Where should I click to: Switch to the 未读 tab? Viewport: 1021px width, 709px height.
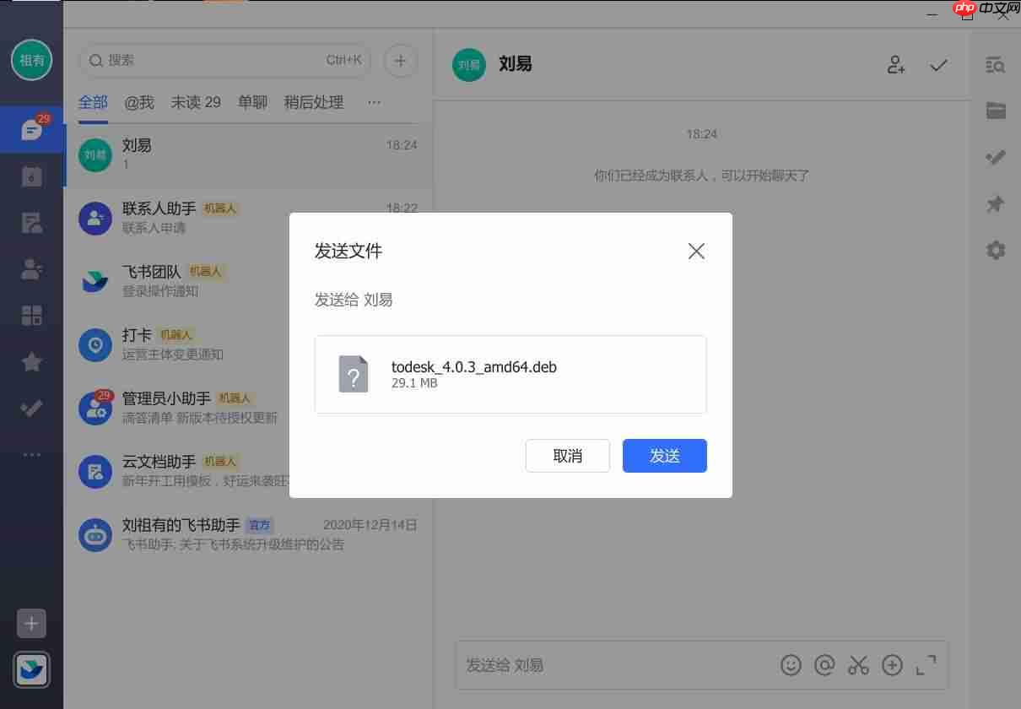[x=195, y=102]
